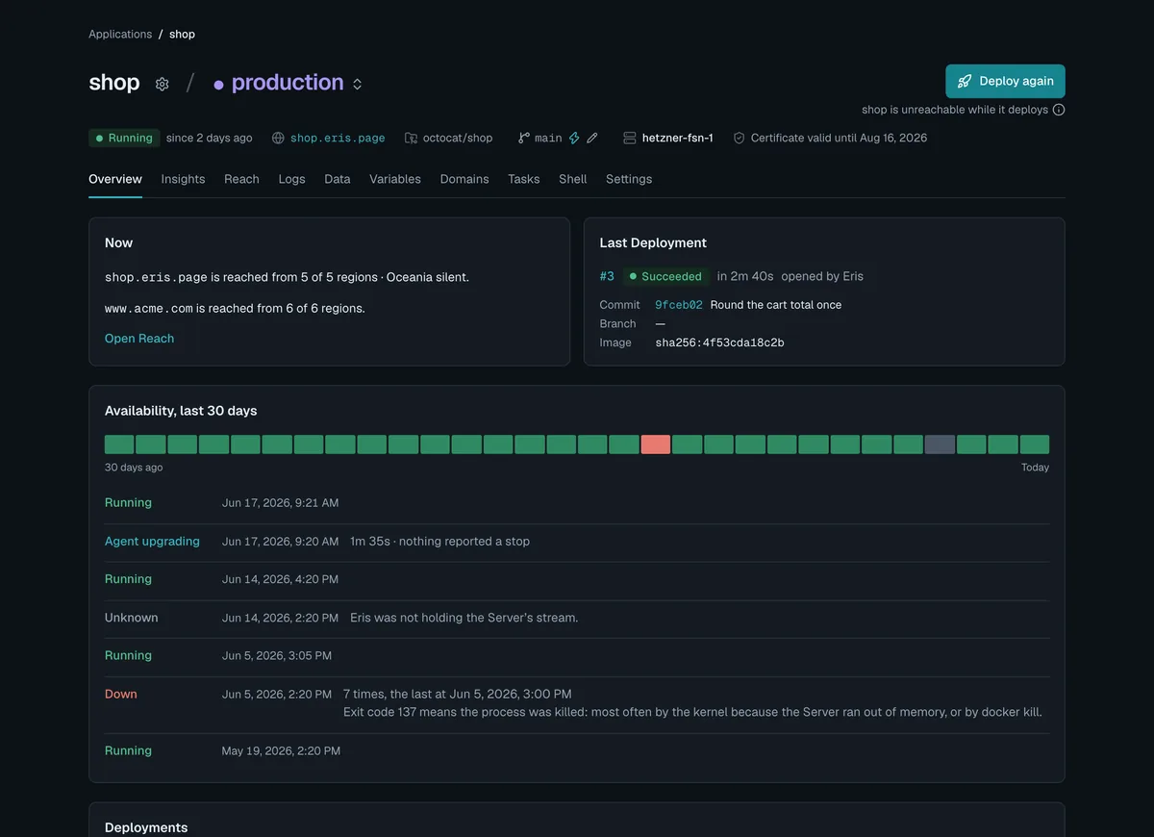Click www.acme.com in the Now panel
The height and width of the screenshot is (837, 1154).
point(149,309)
